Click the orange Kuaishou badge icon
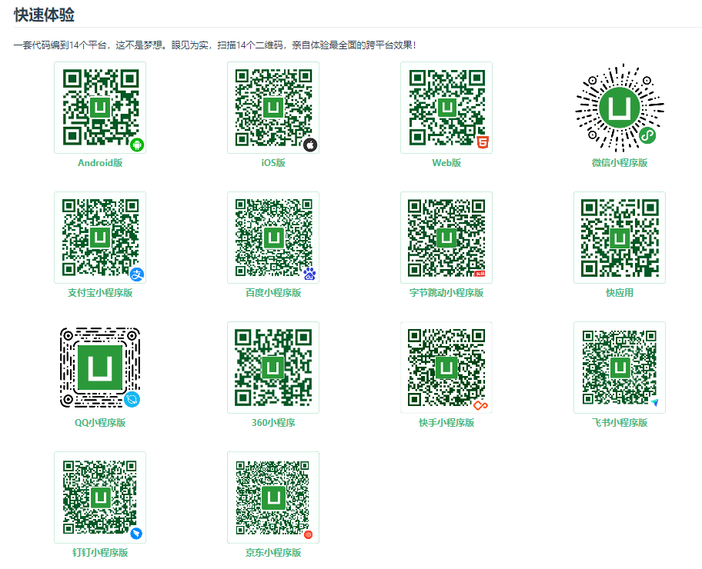This screenshot has width=702, height=569. pos(481,406)
